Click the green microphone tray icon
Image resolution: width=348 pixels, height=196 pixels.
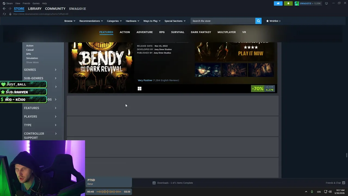click(x=312, y=192)
